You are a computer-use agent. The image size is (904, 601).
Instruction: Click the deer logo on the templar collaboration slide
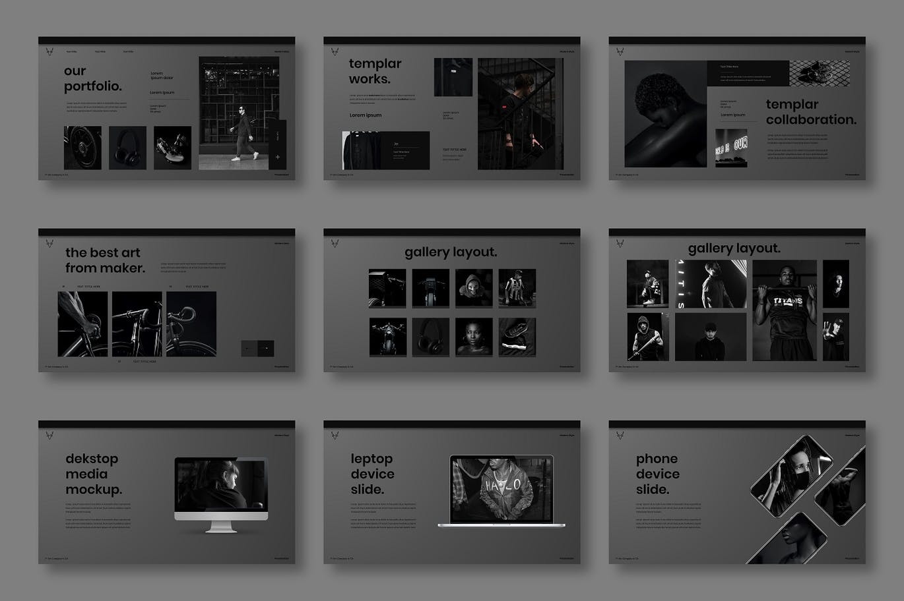(620, 51)
